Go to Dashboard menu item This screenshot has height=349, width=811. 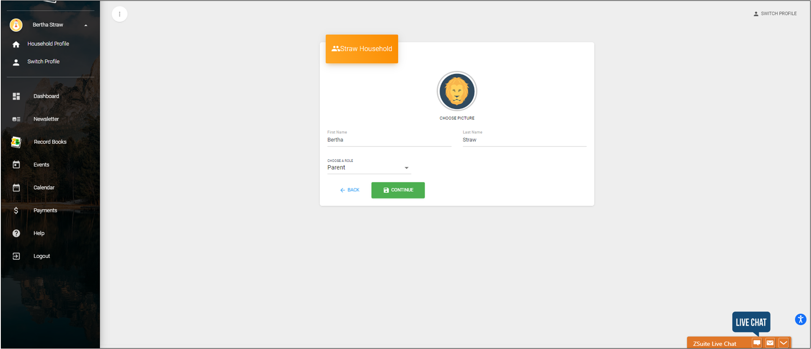coord(46,96)
